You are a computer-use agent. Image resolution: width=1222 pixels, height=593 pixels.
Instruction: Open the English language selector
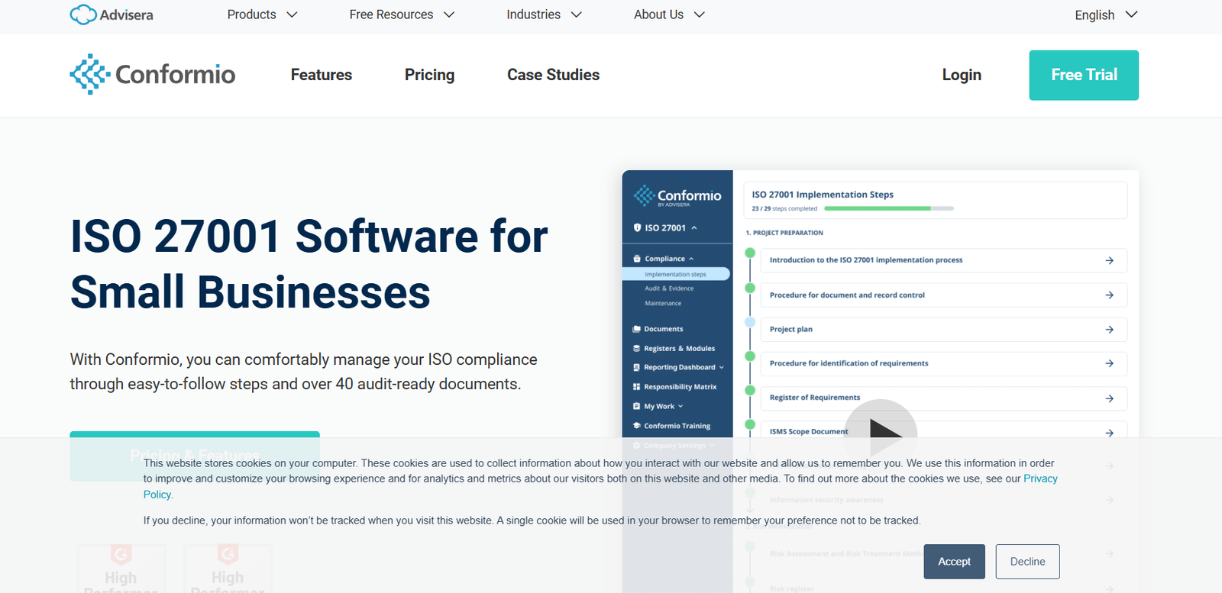point(1106,15)
